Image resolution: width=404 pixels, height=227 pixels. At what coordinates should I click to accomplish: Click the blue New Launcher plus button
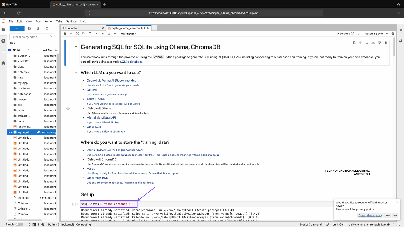17,28
